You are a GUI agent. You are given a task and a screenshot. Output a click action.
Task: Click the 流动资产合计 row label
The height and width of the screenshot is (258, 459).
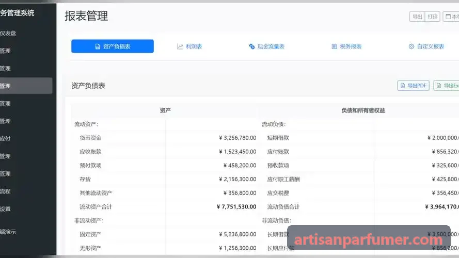[96, 206]
